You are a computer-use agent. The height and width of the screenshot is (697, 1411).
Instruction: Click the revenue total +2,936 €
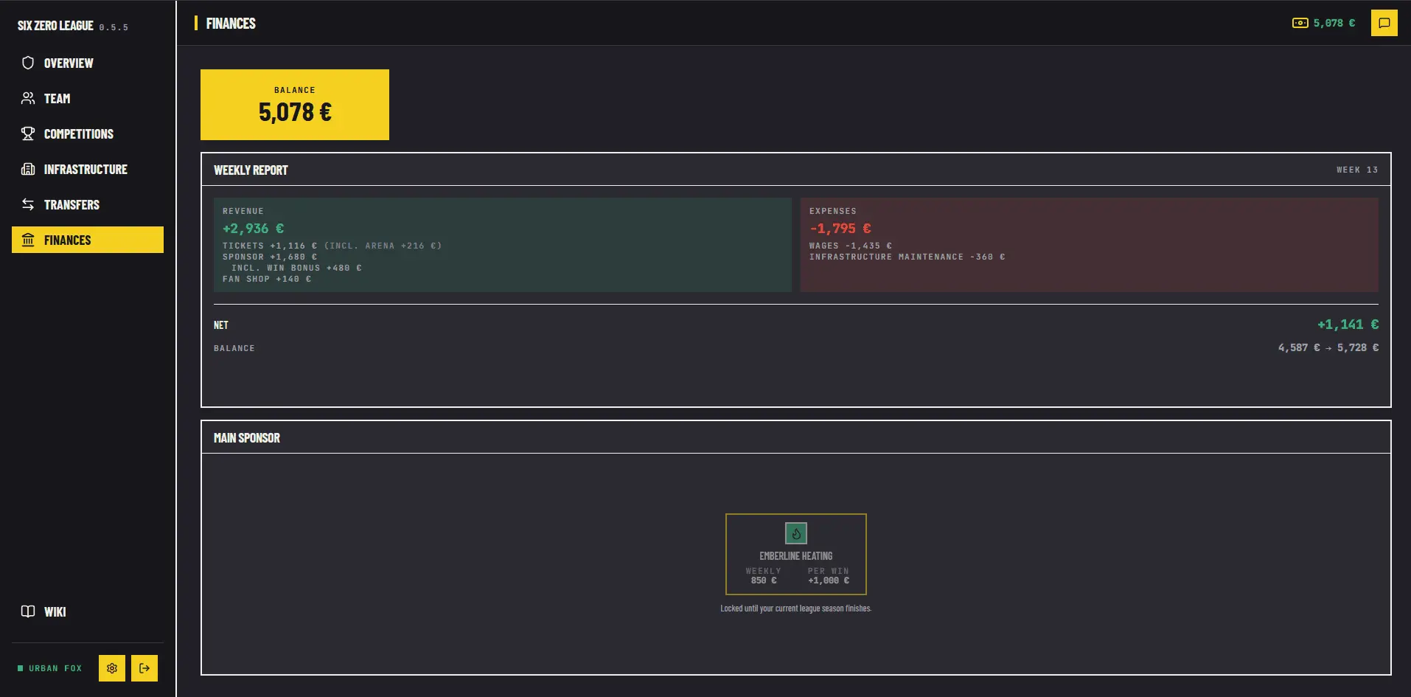click(253, 229)
